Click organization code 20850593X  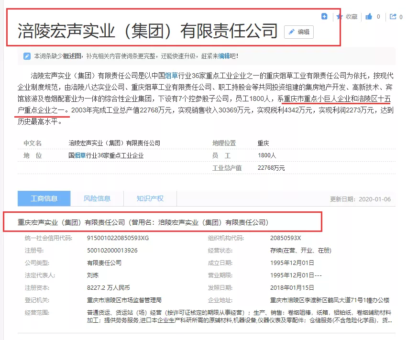pos(286,238)
